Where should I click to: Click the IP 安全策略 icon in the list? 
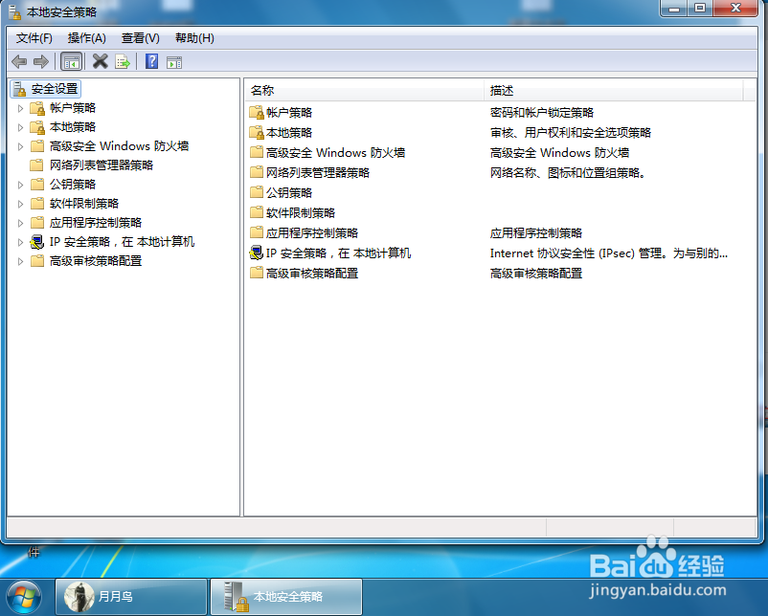tap(256, 253)
